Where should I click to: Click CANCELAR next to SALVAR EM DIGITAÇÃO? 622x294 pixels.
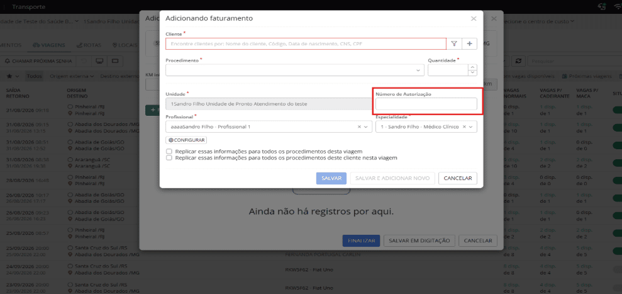(x=478, y=240)
